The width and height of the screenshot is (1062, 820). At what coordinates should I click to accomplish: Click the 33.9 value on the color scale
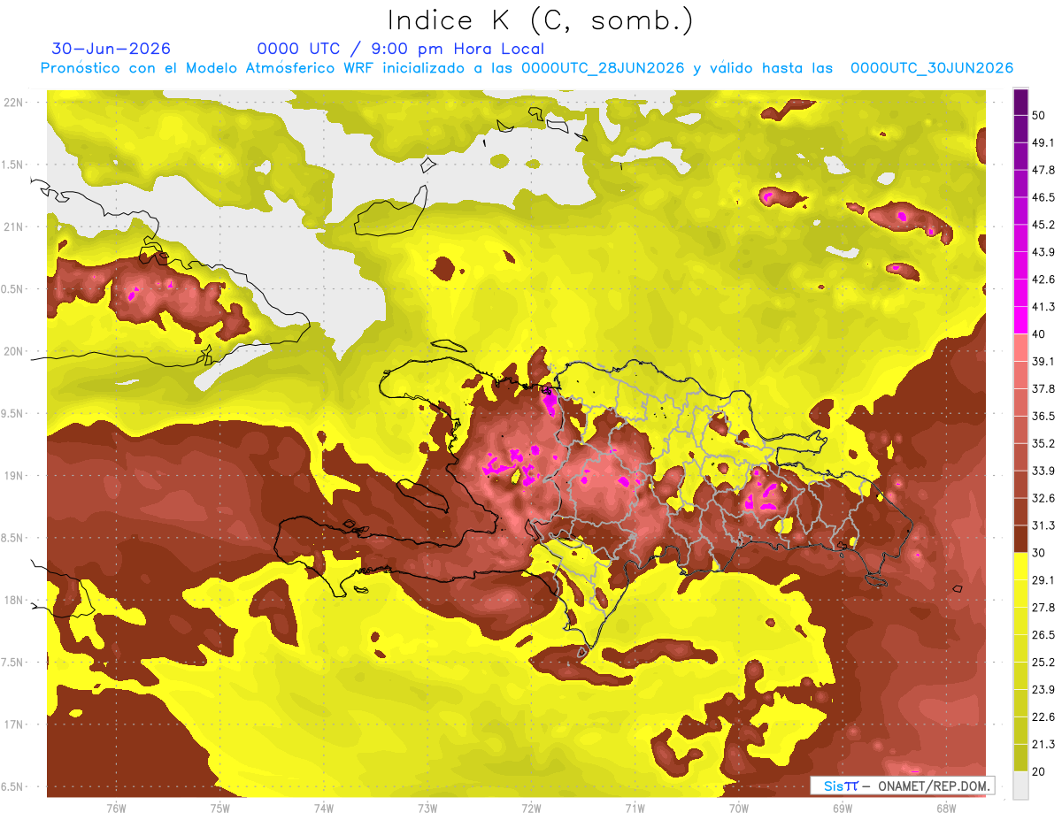pyautogui.click(x=1043, y=471)
